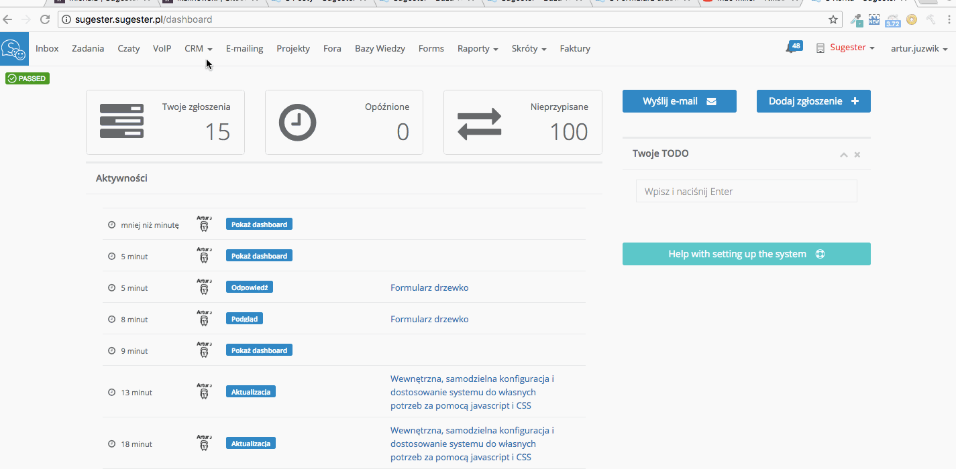Close the Twoje TODO panel

(857, 155)
